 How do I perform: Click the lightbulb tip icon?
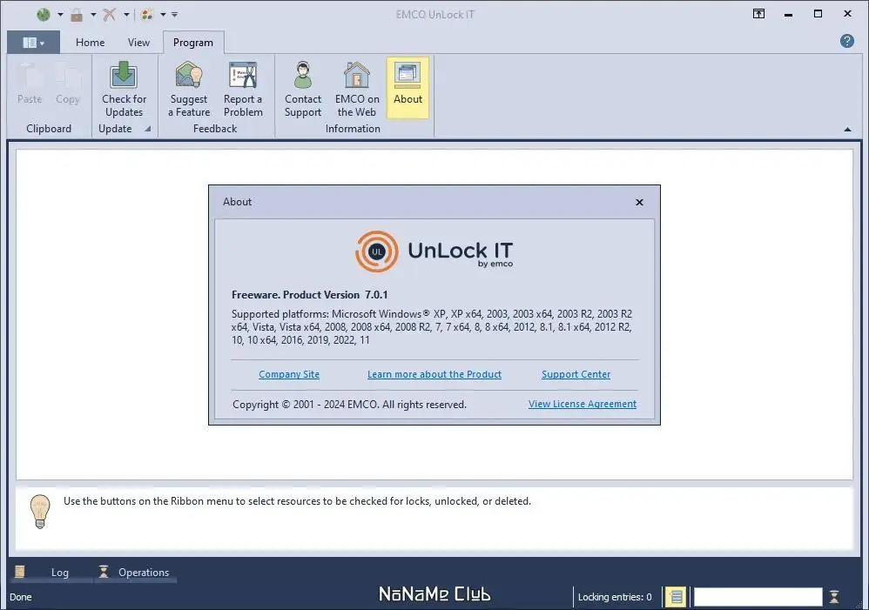[x=40, y=511]
